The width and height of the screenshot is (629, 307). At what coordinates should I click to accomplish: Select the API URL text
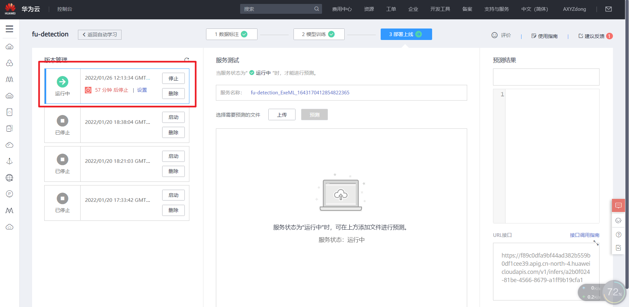tap(546, 268)
